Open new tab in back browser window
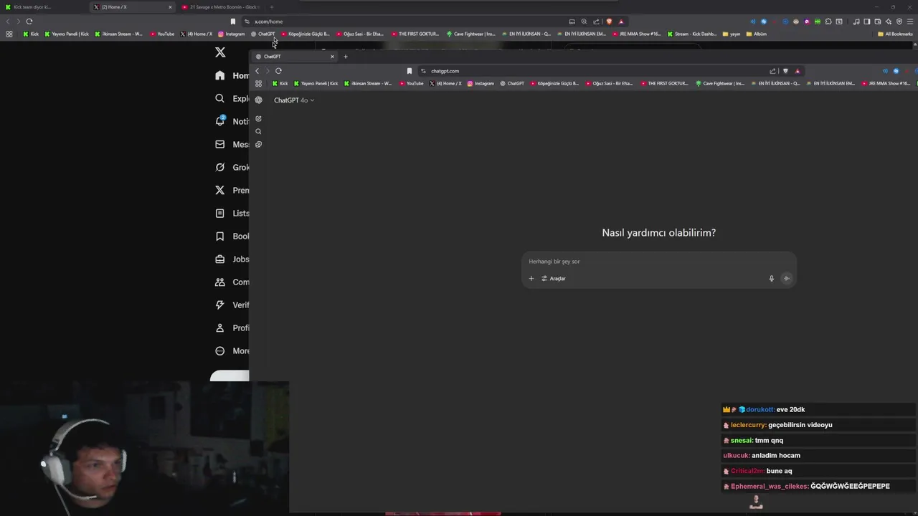Viewport: 918px width, 516px height. [271, 7]
